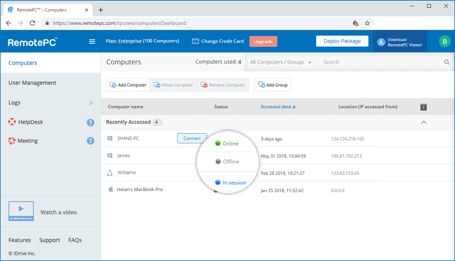The image size is (455, 261).
Task: Bookmark page with star icon
Action: tap(367, 23)
